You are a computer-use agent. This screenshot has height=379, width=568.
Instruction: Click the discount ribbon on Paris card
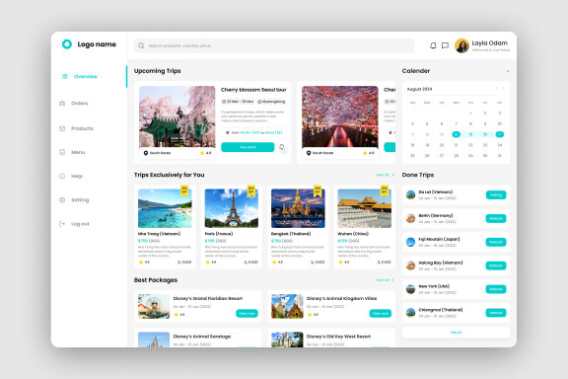click(251, 190)
